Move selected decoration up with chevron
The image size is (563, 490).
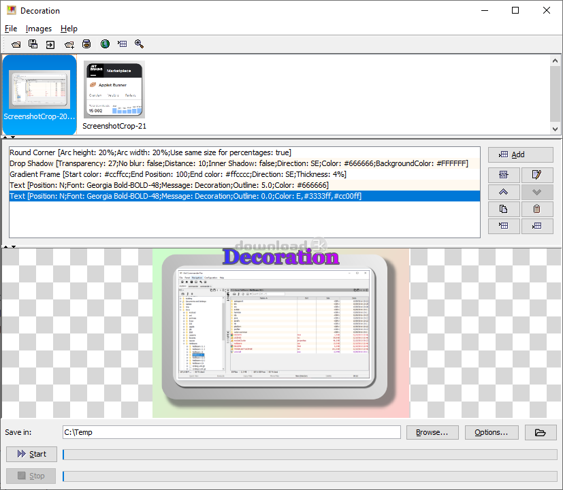click(503, 192)
